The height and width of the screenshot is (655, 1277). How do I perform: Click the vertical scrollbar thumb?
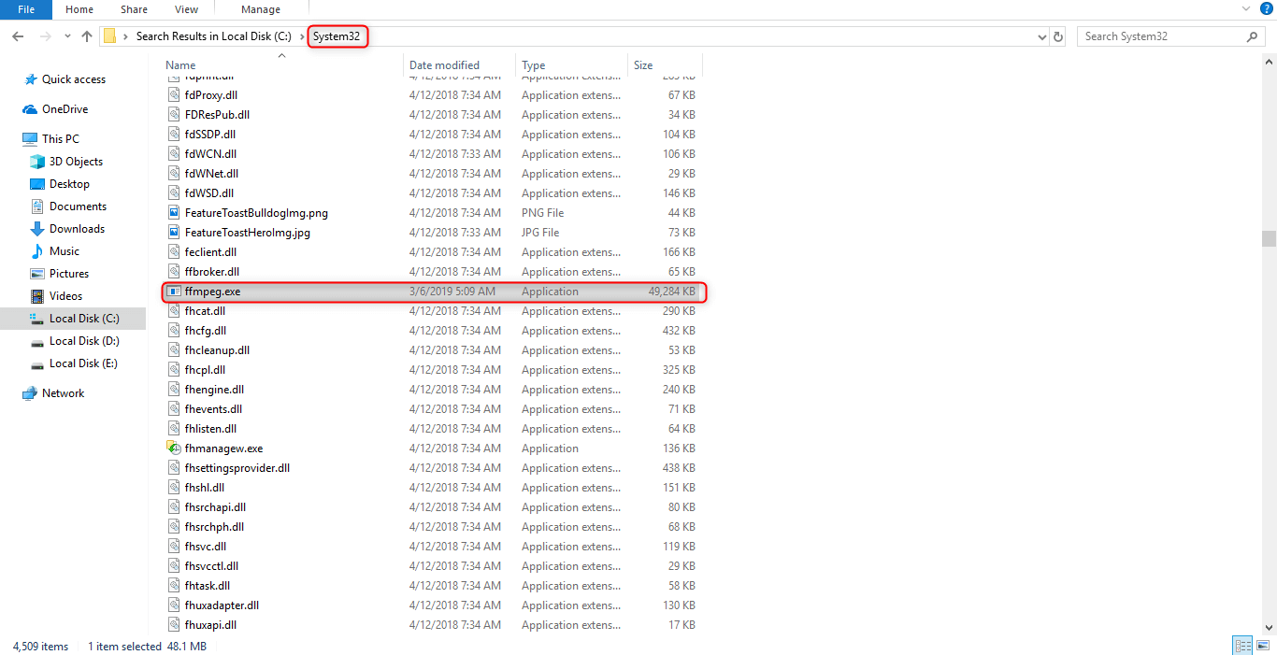pos(1268,238)
